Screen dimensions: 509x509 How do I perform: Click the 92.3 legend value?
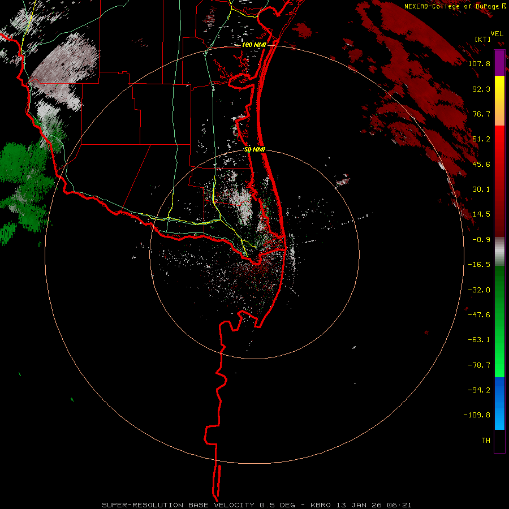(481, 89)
